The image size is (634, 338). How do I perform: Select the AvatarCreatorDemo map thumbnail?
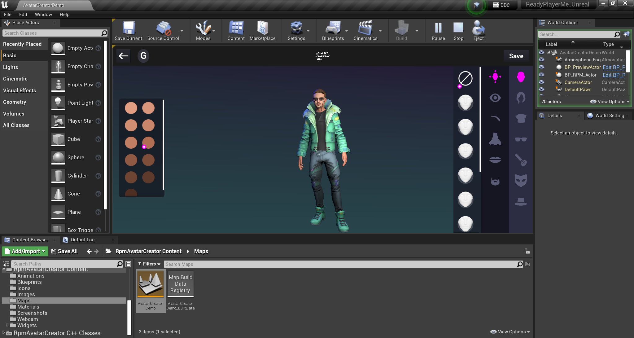(151, 283)
